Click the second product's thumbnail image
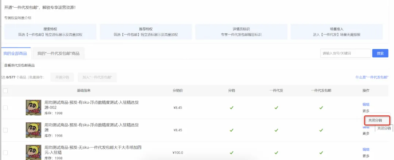Screen dimensions: 394x160 coord(33,130)
